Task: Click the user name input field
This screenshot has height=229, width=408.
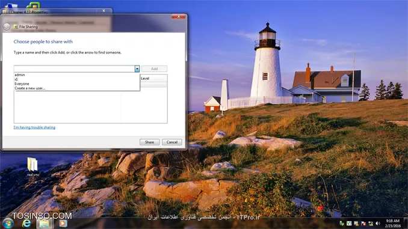Action: coord(74,69)
